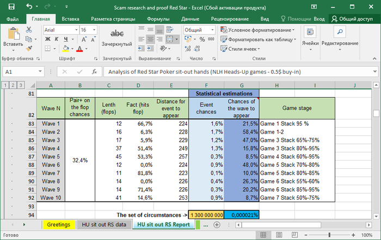Switch to Page Layout view icon
The width and height of the screenshot is (381, 240).
pyautogui.click(x=279, y=235)
